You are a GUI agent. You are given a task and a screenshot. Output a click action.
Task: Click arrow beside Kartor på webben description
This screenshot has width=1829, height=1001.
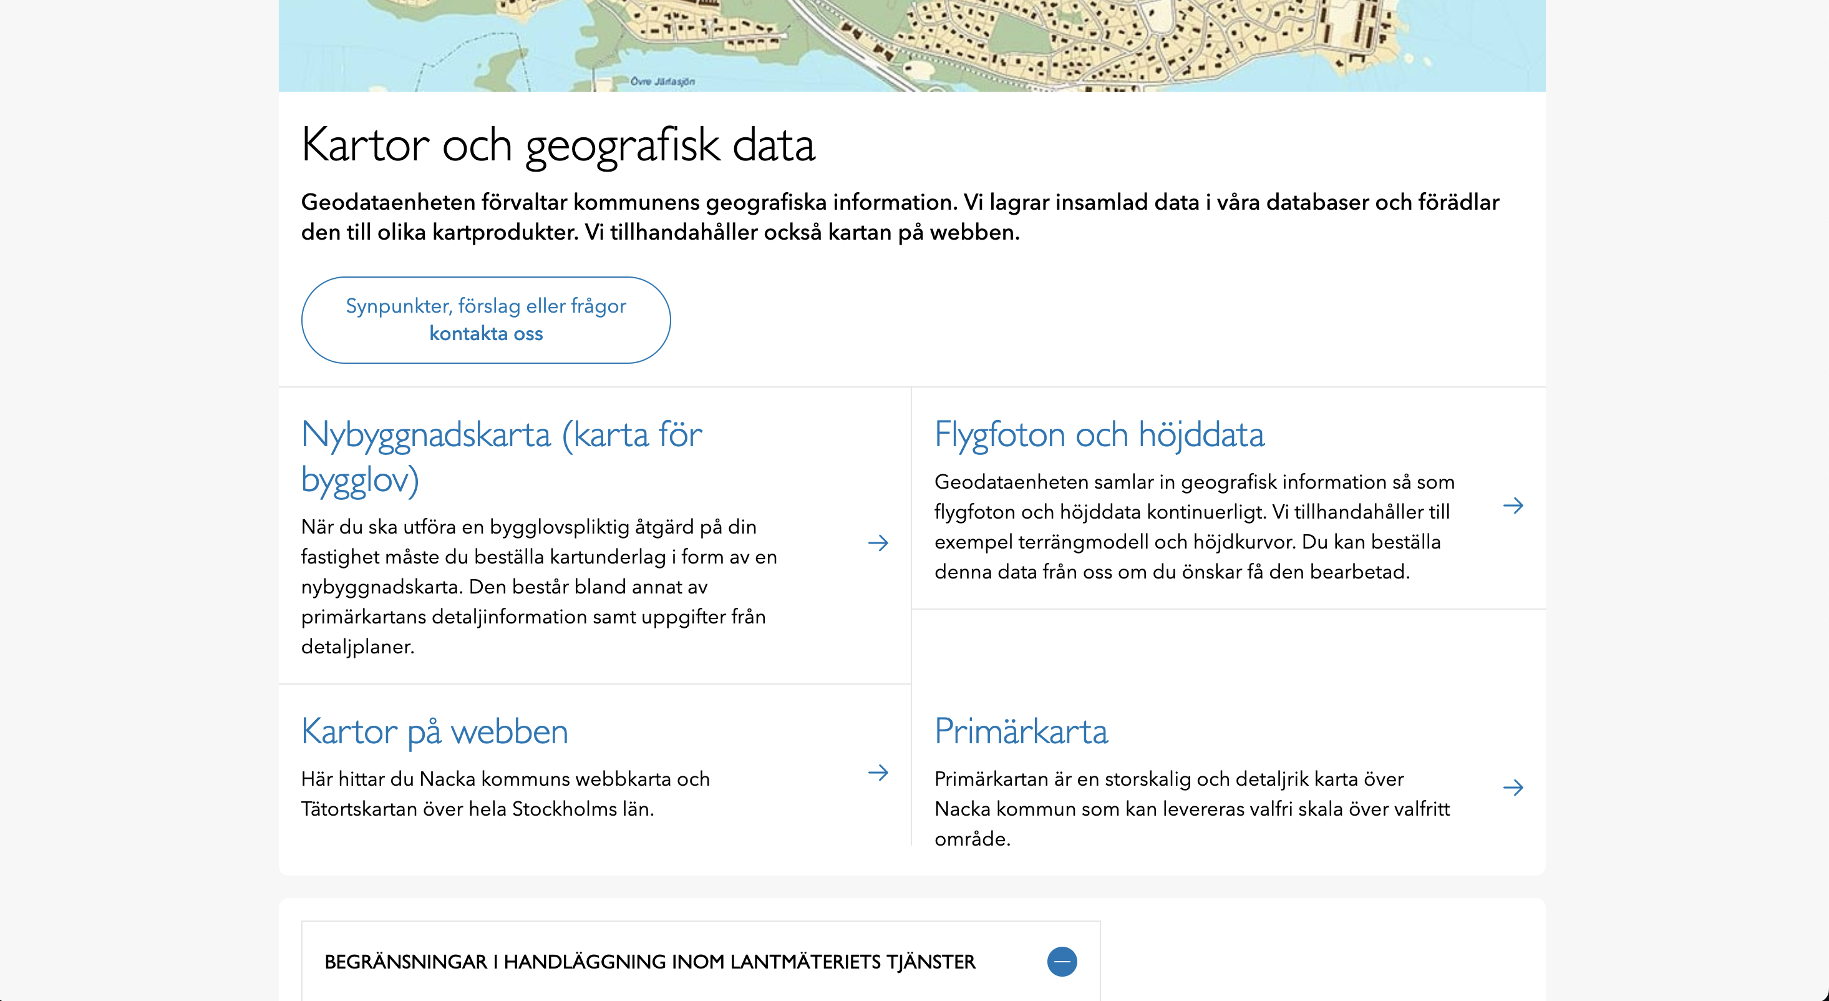click(878, 772)
